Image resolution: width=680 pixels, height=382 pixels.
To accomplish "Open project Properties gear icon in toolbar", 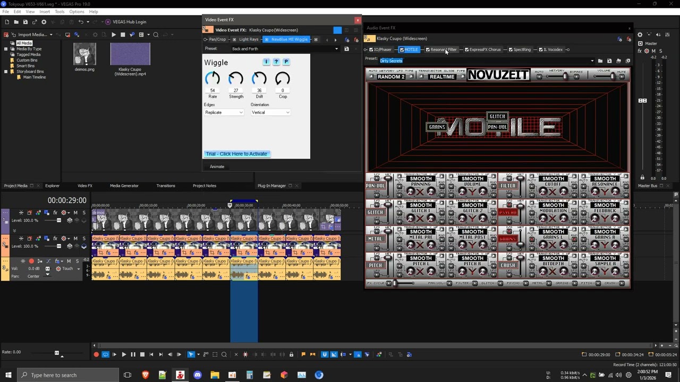I will click(x=44, y=22).
